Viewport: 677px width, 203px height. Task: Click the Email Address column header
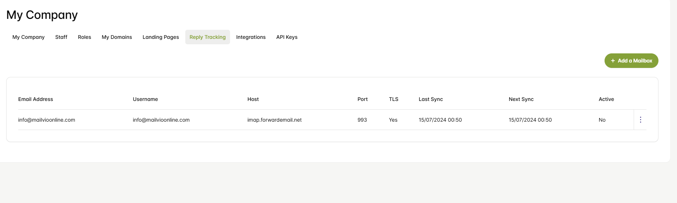point(36,99)
